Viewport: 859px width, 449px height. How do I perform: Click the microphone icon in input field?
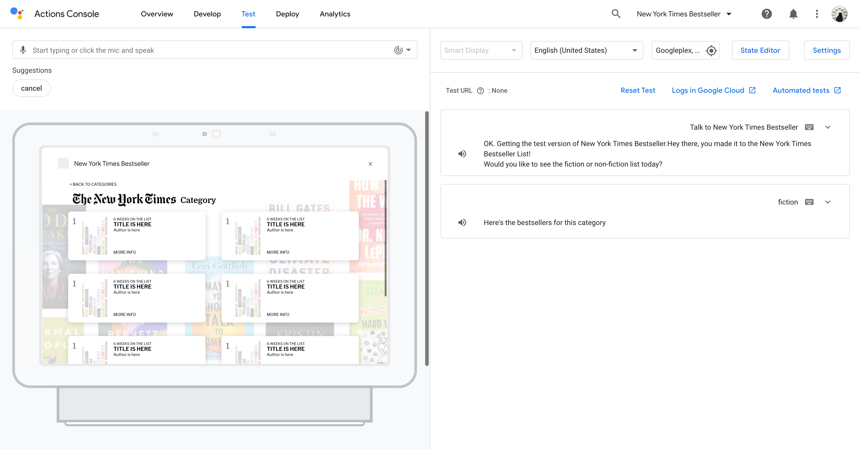pyautogui.click(x=23, y=50)
